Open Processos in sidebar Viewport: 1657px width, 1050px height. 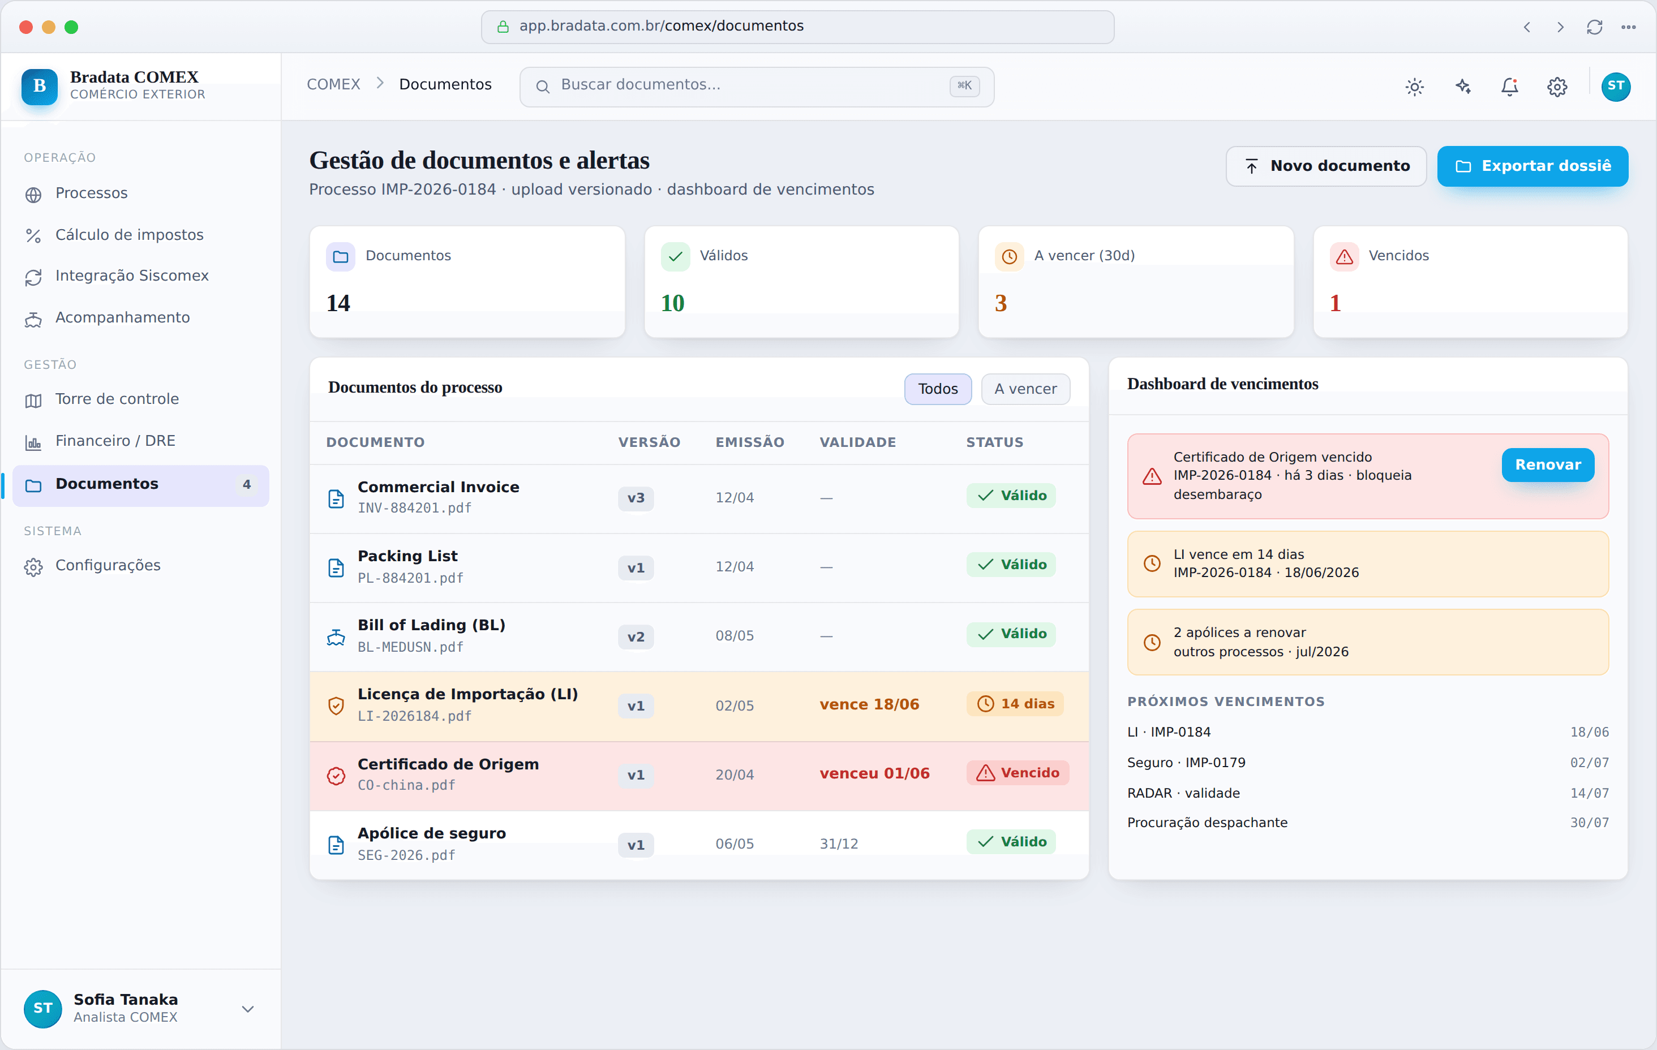pos(140,193)
